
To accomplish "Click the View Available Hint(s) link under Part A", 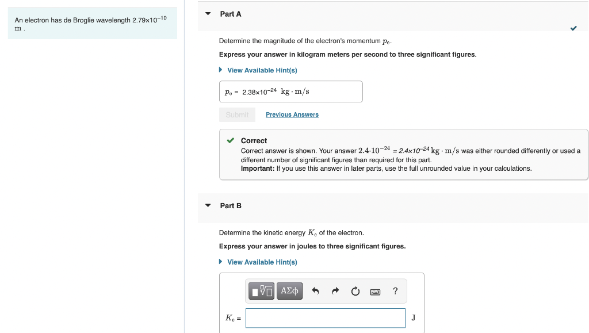I will pyautogui.click(x=262, y=70).
